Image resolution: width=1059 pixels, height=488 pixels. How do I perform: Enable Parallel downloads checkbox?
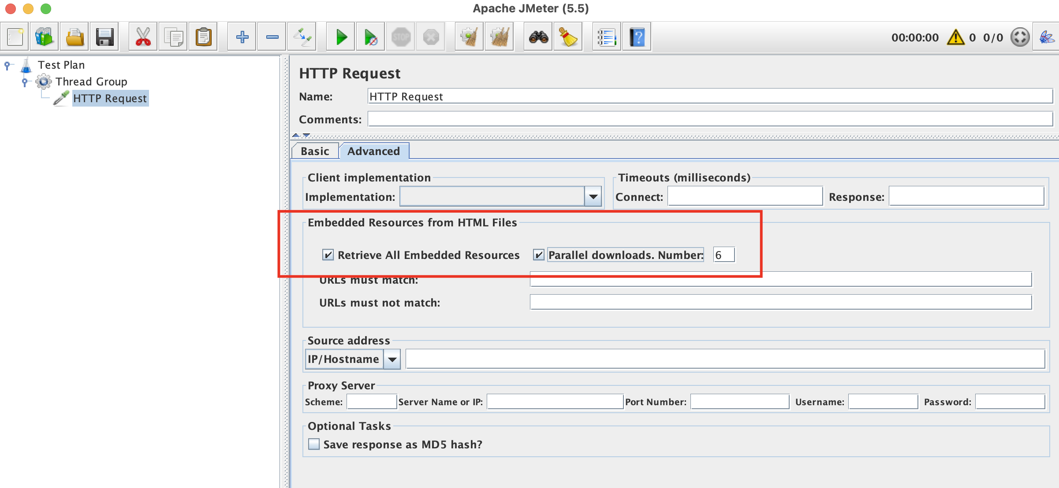click(x=537, y=255)
